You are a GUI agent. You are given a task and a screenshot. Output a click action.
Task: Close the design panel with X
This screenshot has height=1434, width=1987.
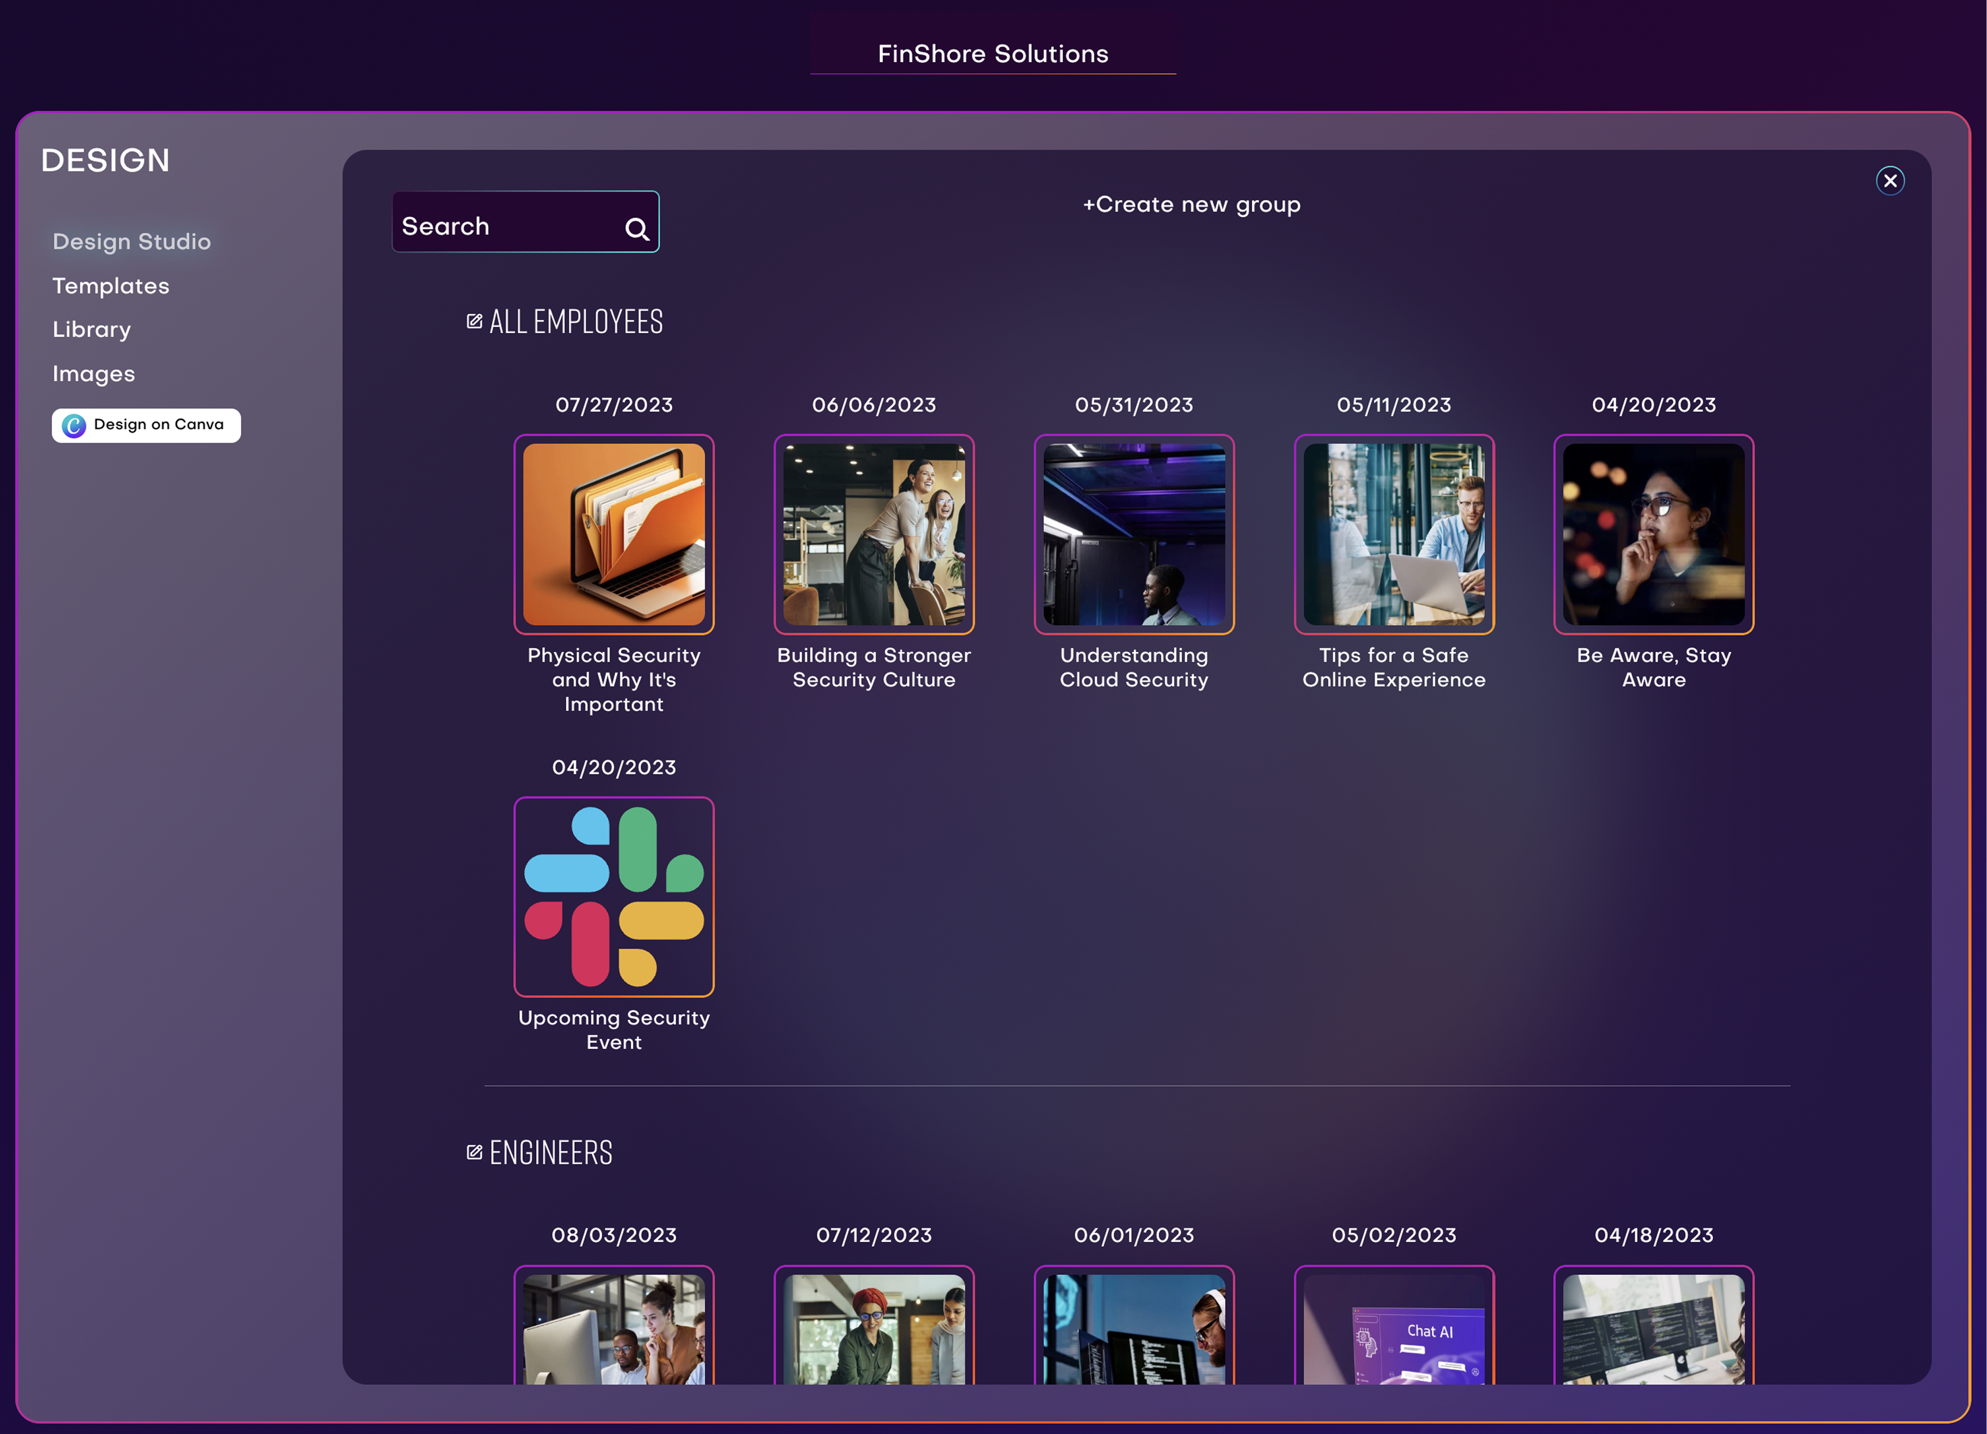(x=1890, y=181)
